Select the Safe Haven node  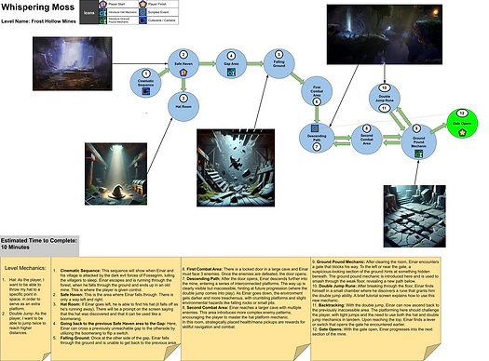183,64
